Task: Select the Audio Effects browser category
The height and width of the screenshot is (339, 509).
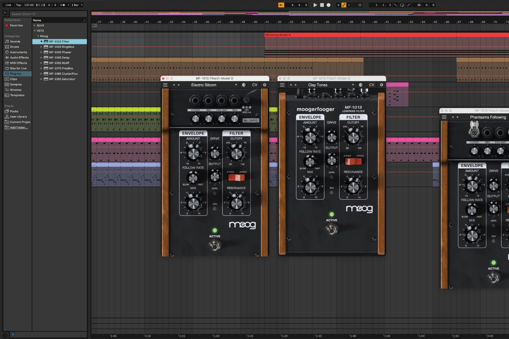Action: click(x=19, y=57)
